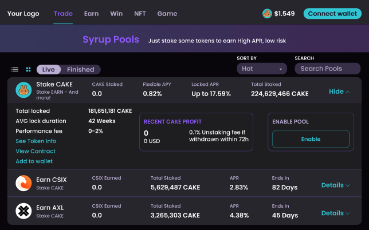Focus the Search Pools input field
369x230 pixels.
point(327,69)
